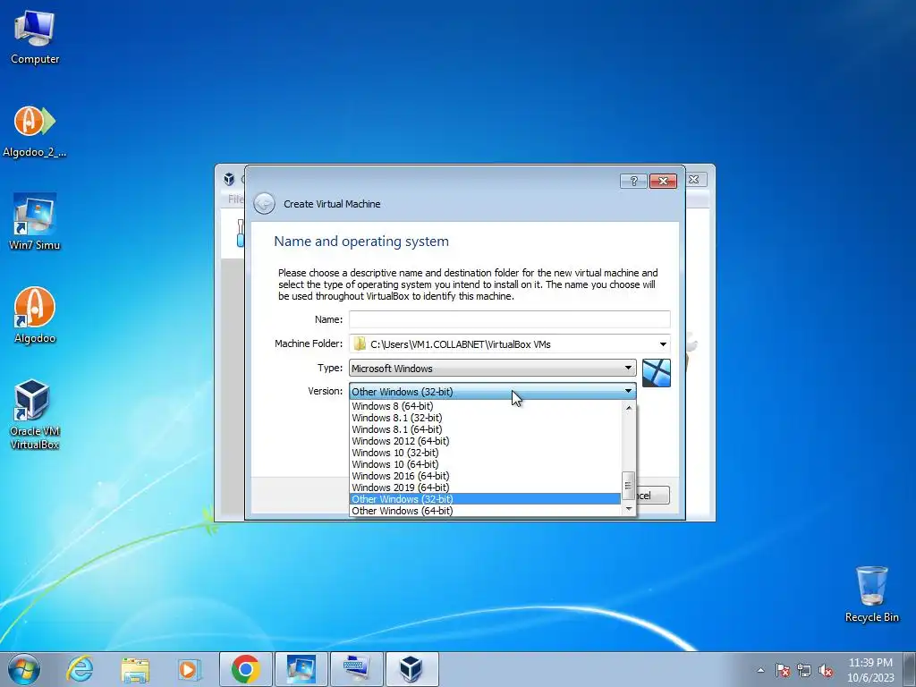Close the Create Virtual Machine dialog
This screenshot has height=687, width=916.
(x=663, y=181)
